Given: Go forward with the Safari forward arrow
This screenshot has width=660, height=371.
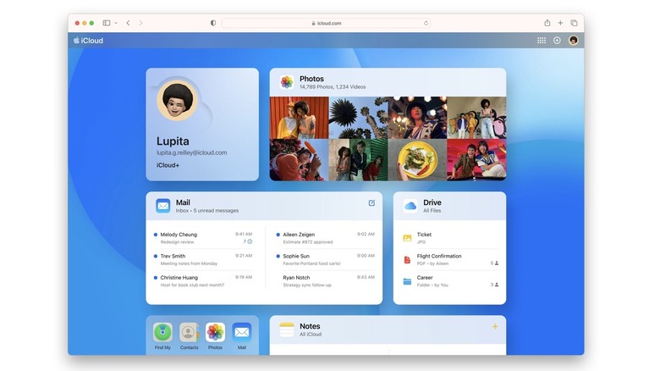Looking at the screenshot, I should coord(140,23).
